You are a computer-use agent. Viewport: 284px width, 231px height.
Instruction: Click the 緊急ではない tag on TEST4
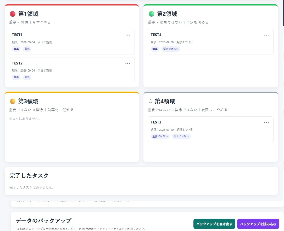click(171, 49)
